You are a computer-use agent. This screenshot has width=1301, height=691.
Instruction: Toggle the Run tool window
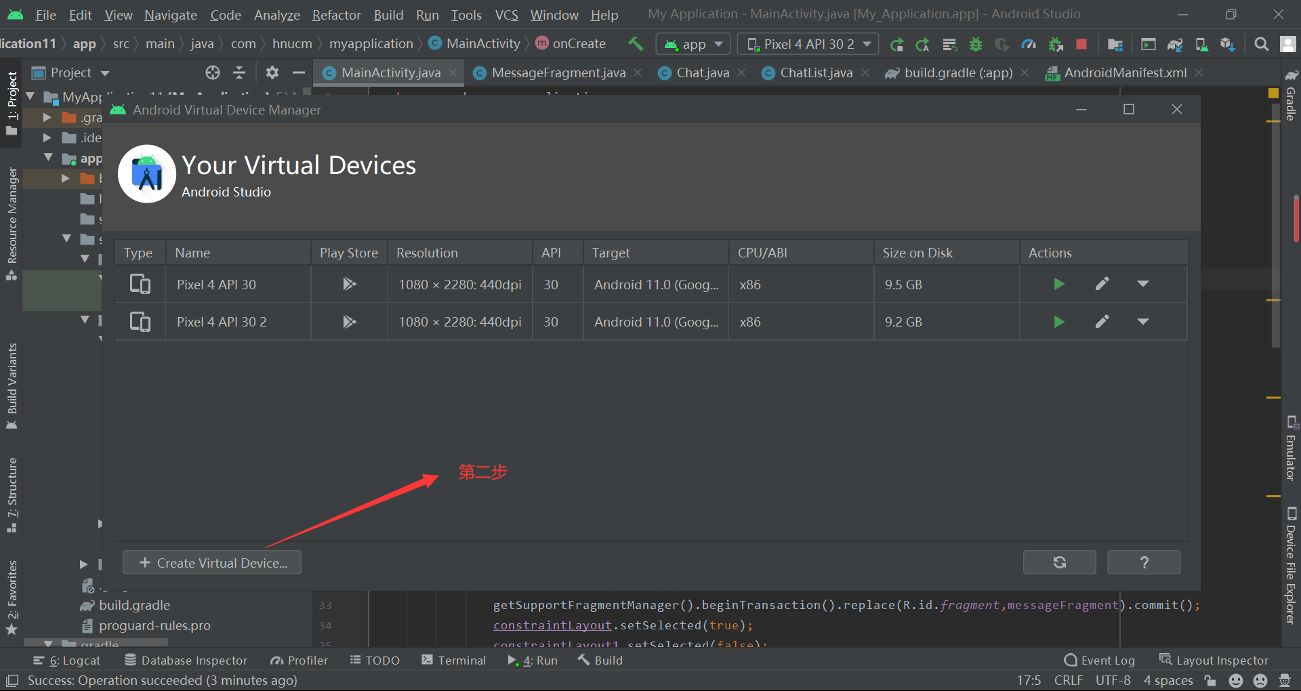click(533, 661)
